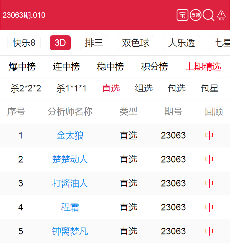Select the 上期精选 tab
This screenshot has height=244, width=230.
[x=203, y=67]
